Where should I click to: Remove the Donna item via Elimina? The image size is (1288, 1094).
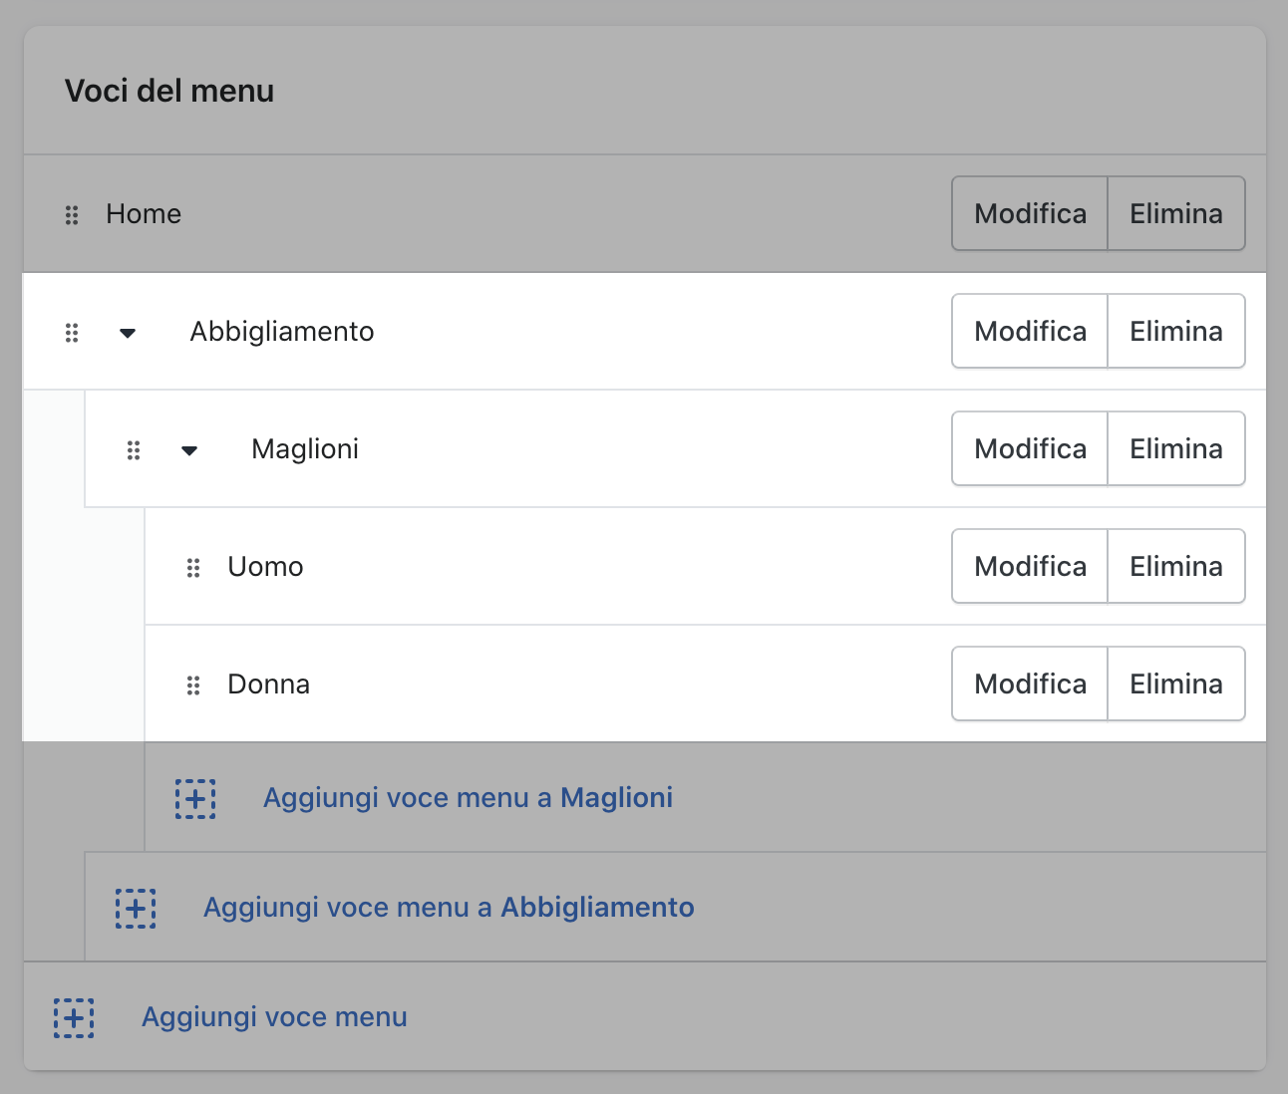[x=1175, y=684]
